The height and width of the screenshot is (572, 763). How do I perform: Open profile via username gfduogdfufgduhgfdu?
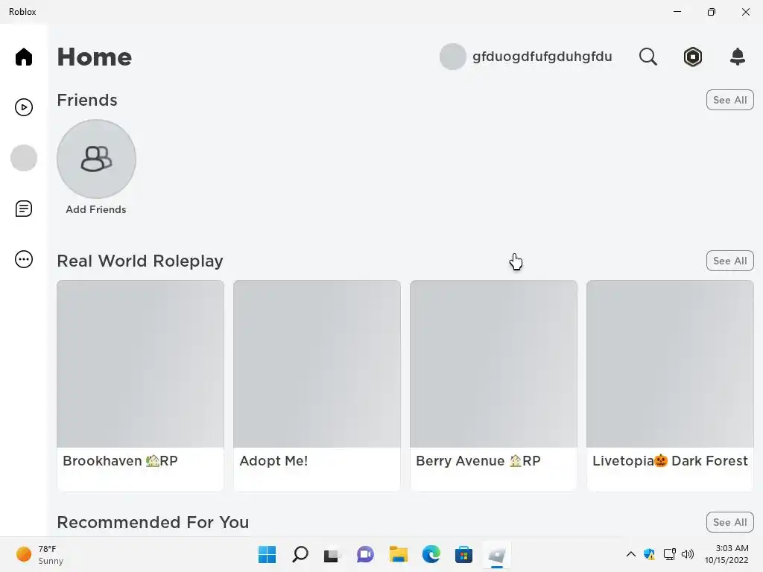tap(542, 57)
